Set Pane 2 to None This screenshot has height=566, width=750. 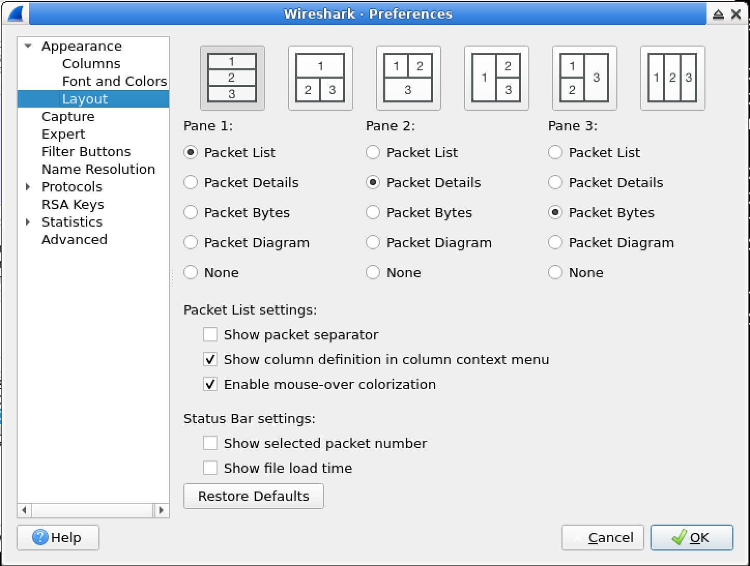394,273
